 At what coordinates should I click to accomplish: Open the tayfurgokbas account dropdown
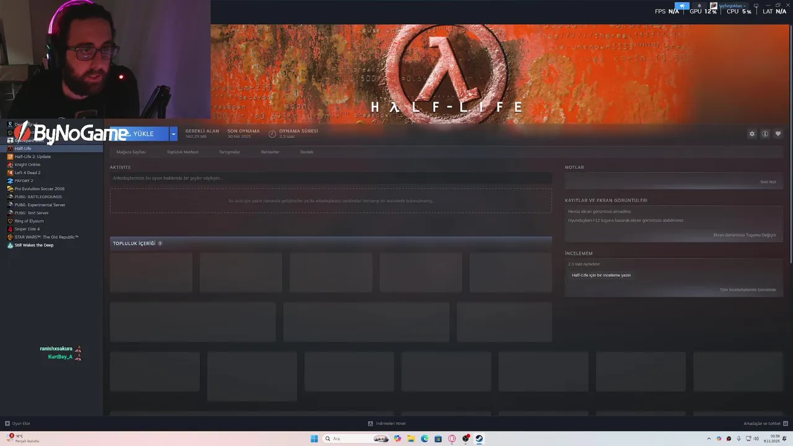pos(733,6)
